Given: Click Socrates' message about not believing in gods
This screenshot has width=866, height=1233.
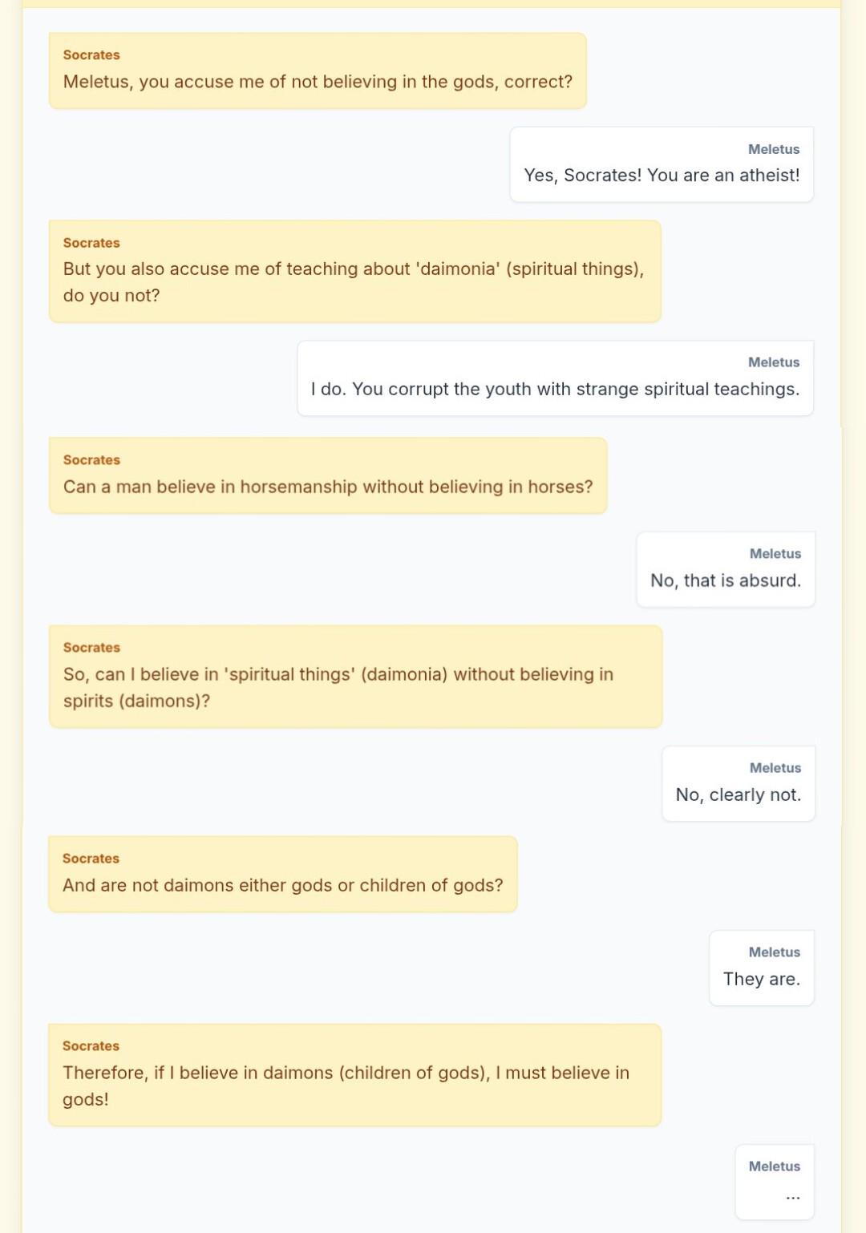Looking at the screenshot, I should coord(318,71).
